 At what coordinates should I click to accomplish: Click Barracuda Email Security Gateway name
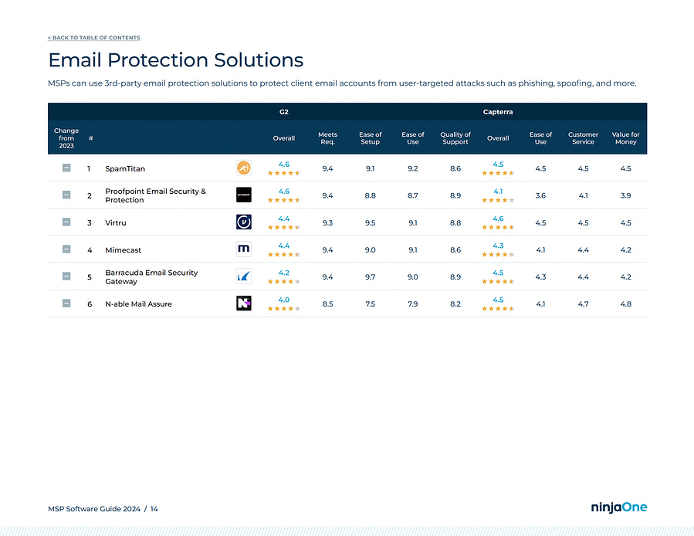[151, 276]
